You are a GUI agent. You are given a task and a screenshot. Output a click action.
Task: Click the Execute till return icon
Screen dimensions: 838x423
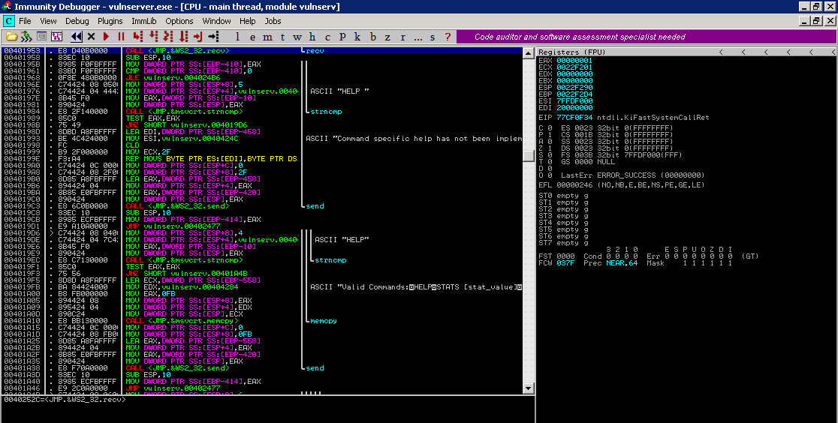198,37
